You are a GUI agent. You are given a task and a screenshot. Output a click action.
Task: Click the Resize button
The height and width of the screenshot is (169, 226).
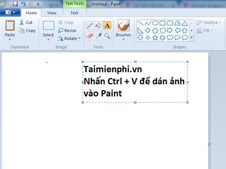pyautogui.click(x=67, y=31)
